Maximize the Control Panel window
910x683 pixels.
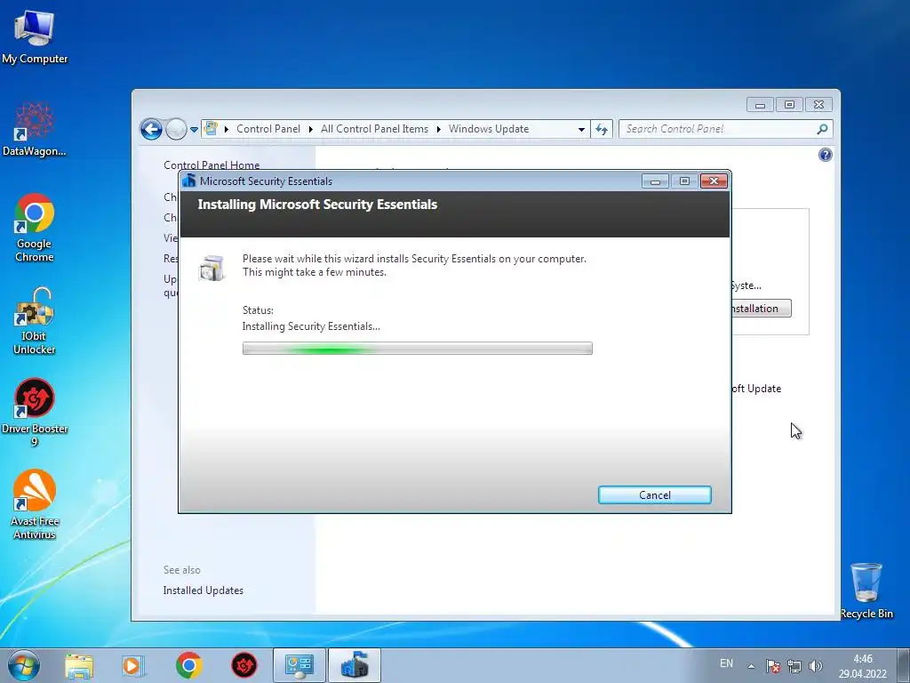[x=789, y=105]
